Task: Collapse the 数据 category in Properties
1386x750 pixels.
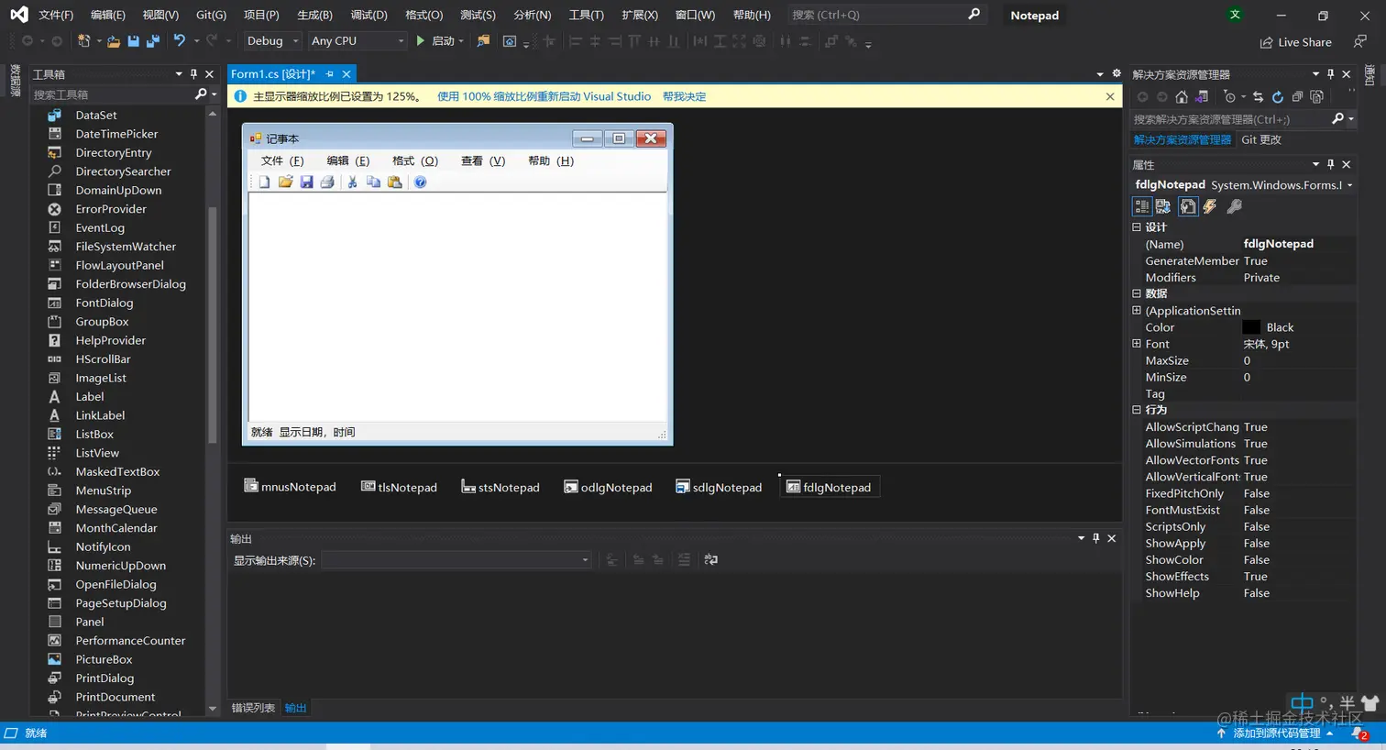Action: pos(1137,293)
